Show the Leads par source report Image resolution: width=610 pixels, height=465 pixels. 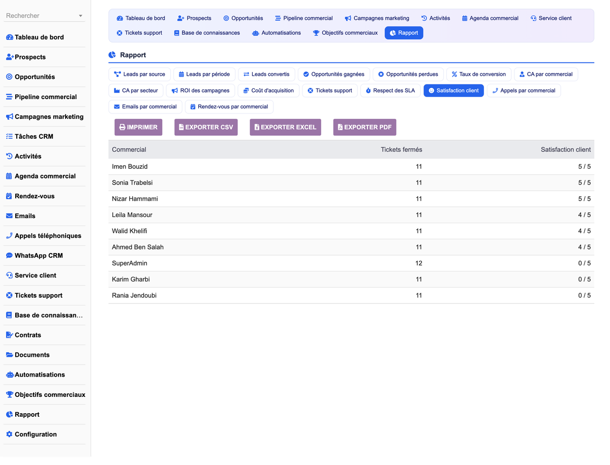tap(139, 74)
